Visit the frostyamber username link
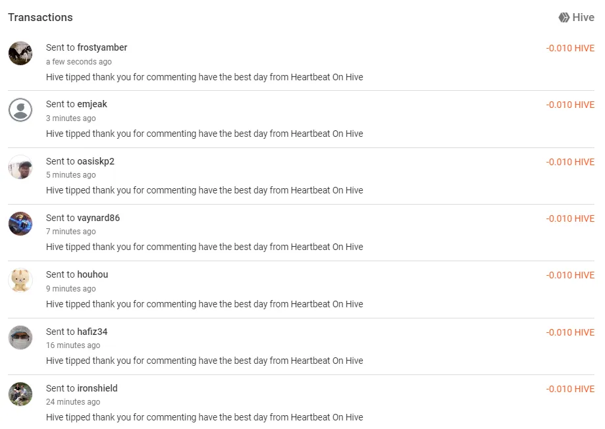The height and width of the screenshot is (429, 605). (102, 47)
